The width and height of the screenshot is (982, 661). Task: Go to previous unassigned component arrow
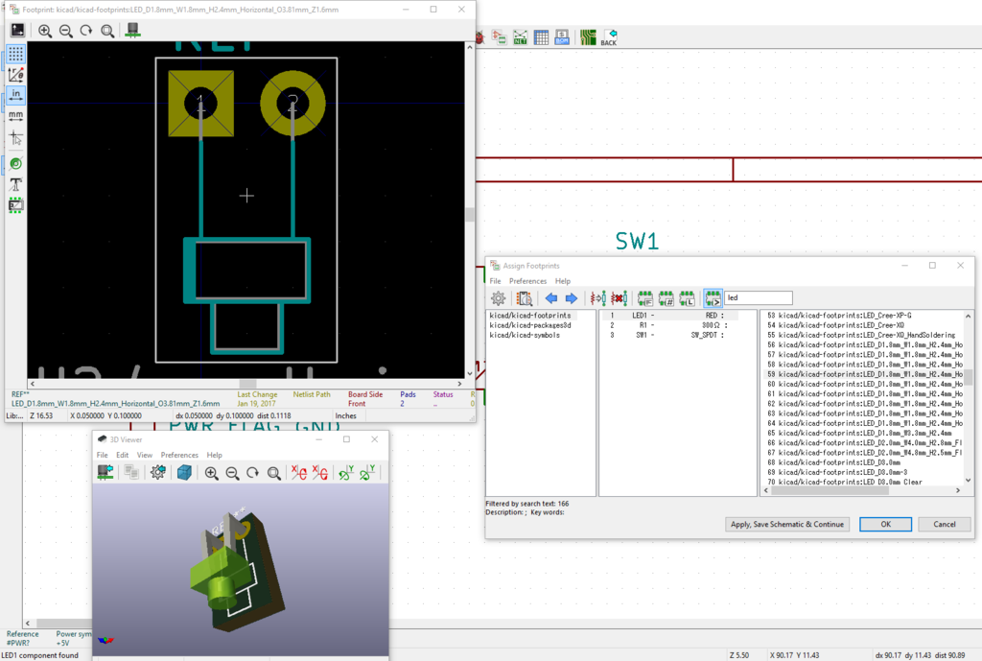click(551, 298)
